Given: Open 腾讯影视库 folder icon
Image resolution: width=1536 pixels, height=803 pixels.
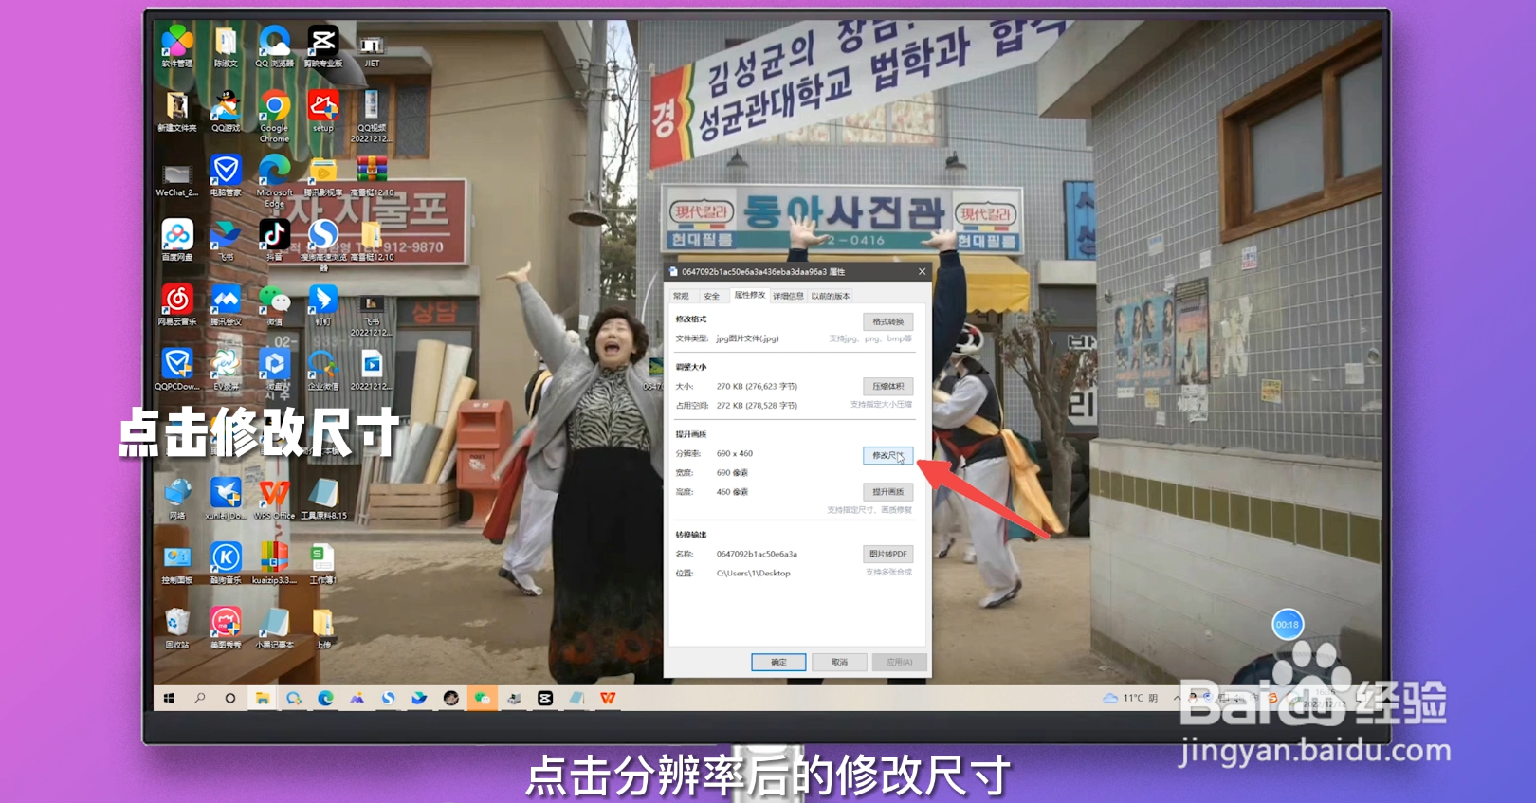Looking at the screenshot, I should pos(323,176).
